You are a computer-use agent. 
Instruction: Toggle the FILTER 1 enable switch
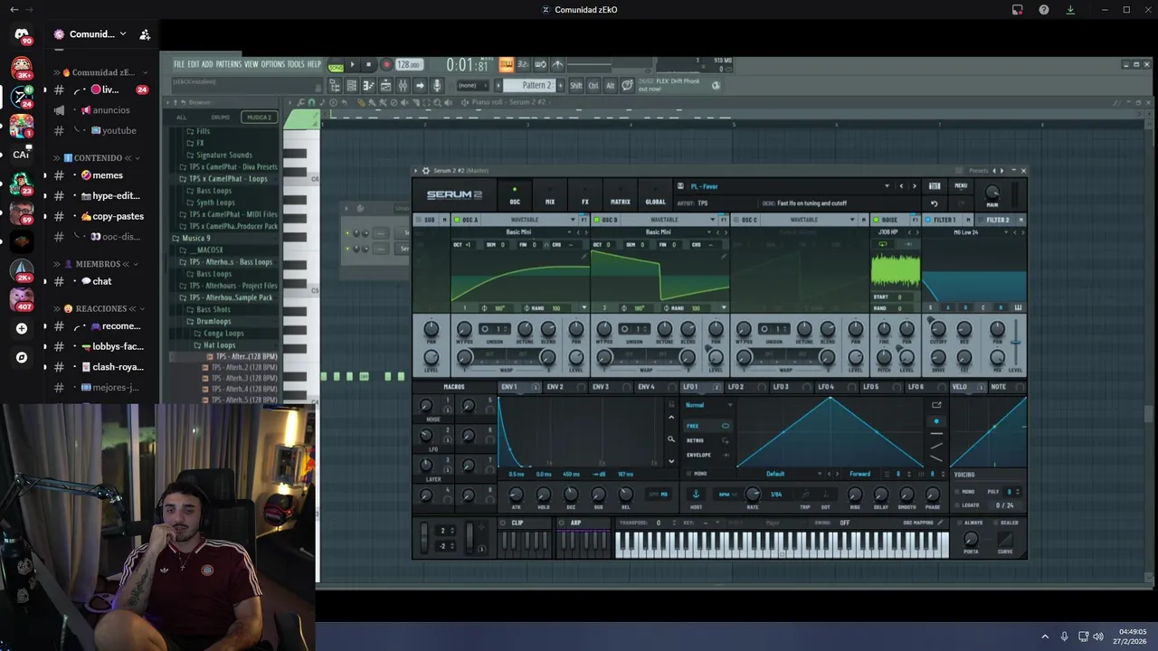pyautogui.click(x=927, y=220)
